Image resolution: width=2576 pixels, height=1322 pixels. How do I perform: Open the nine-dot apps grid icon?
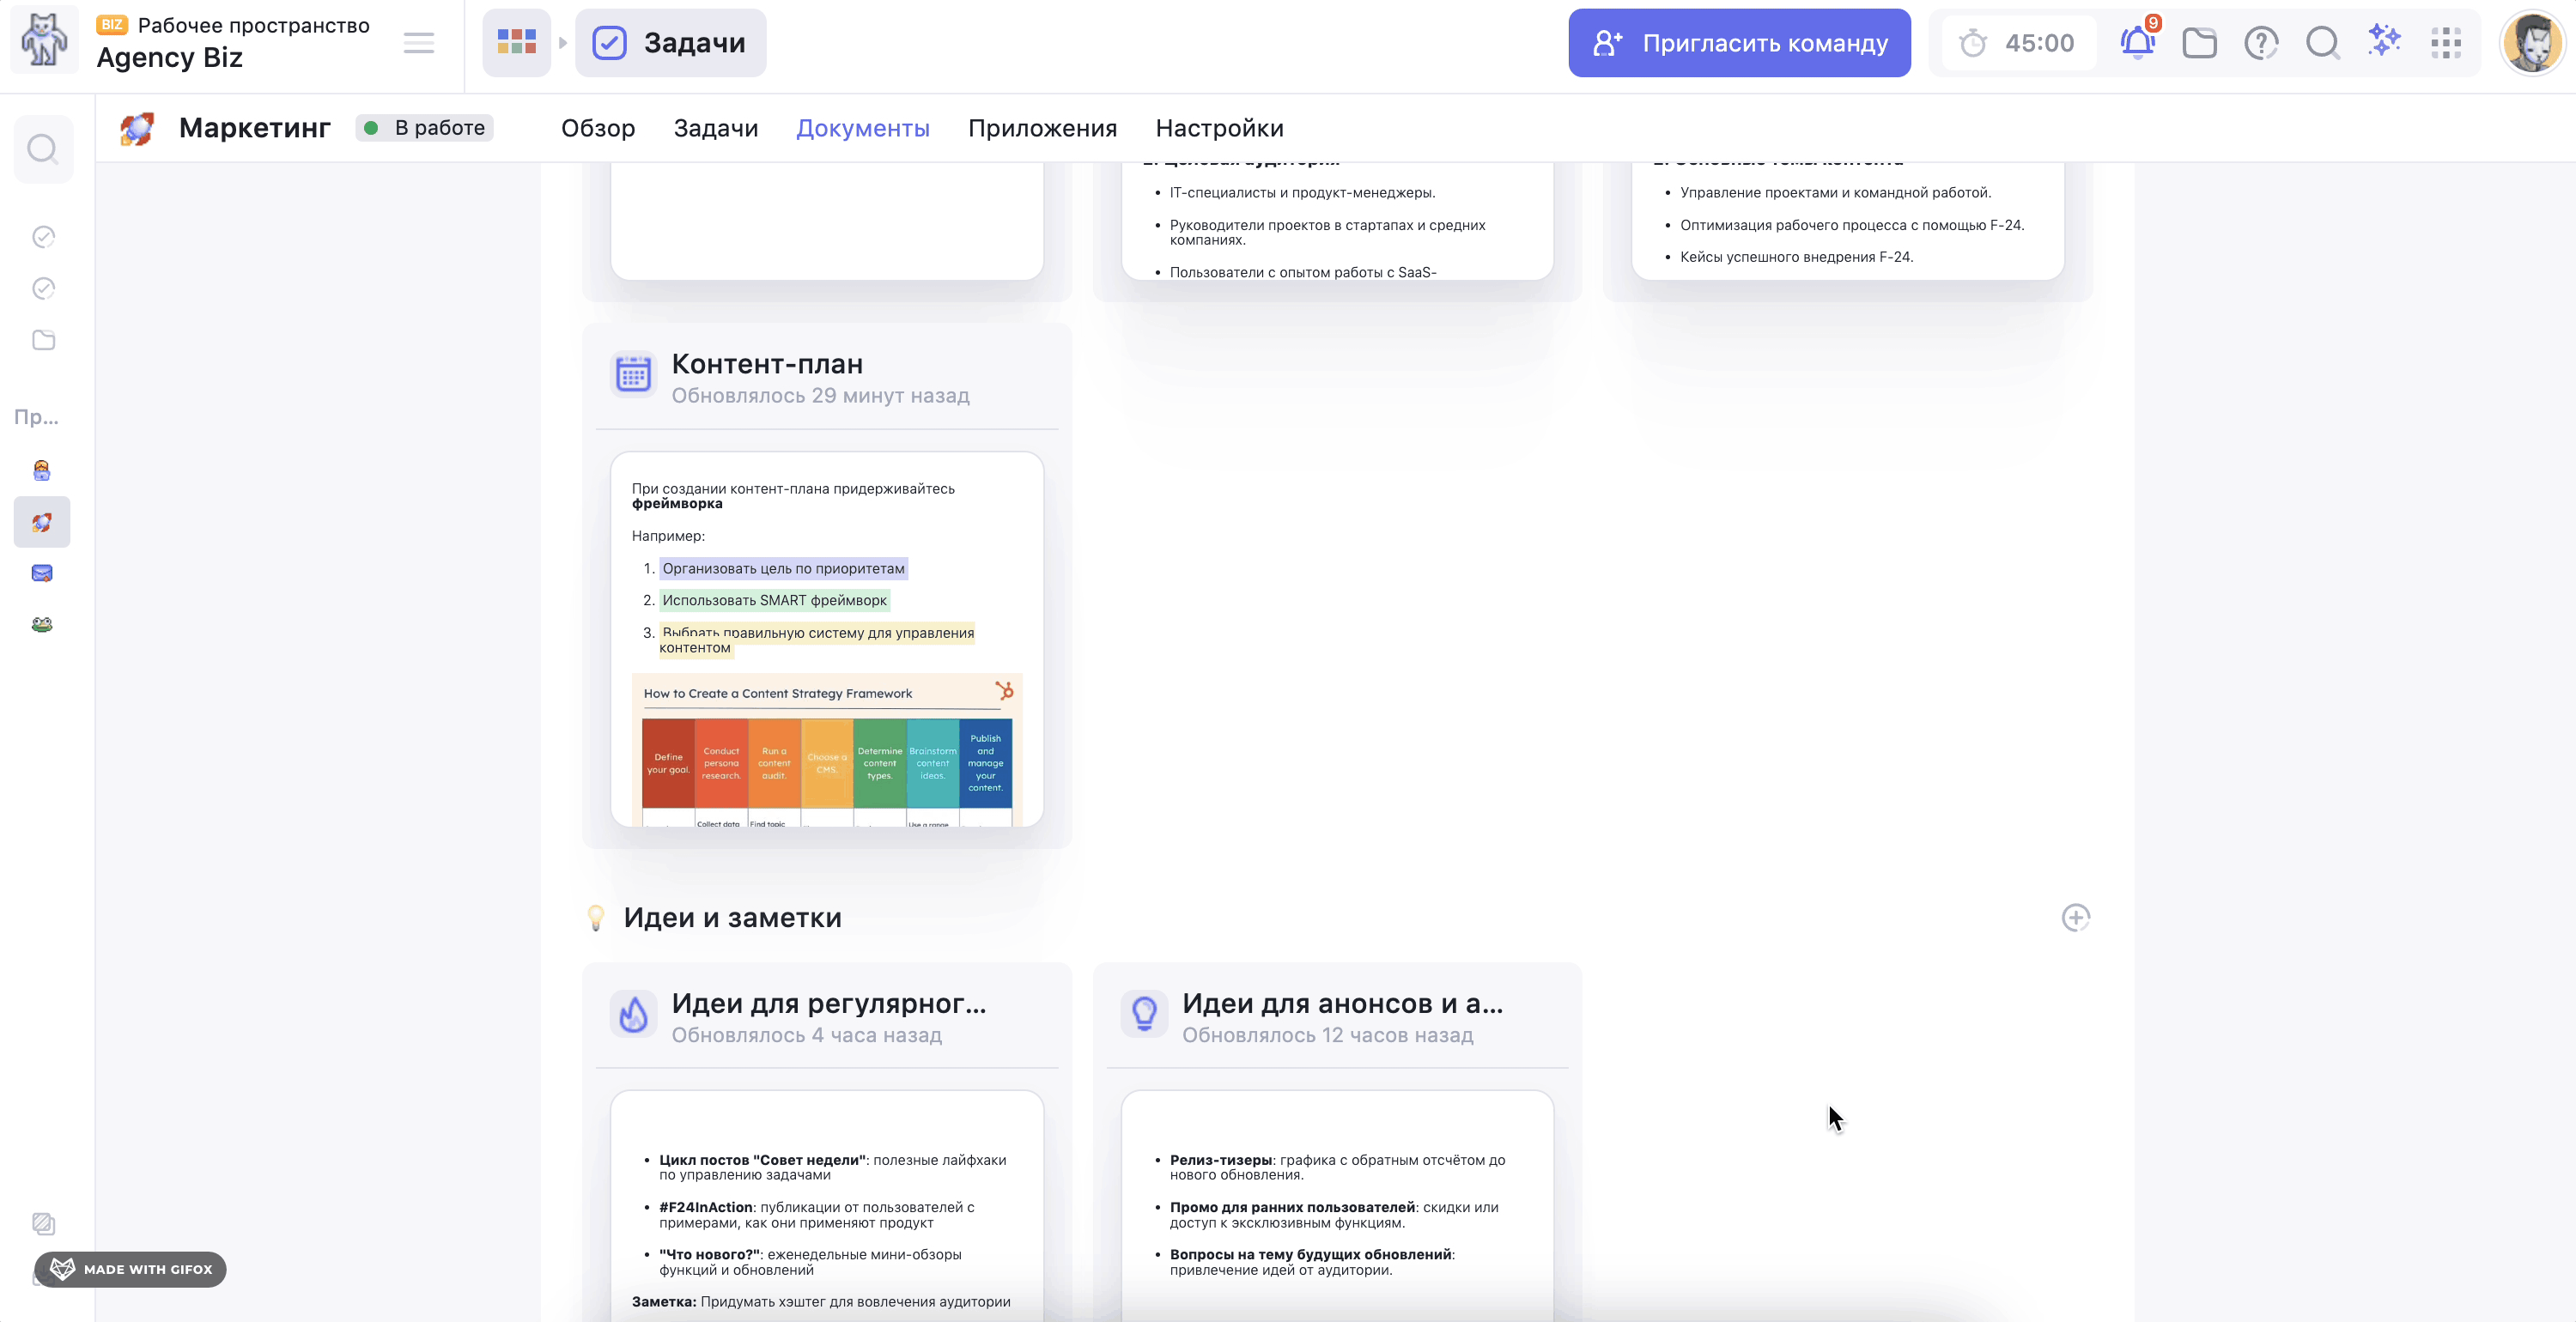(x=2446, y=43)
